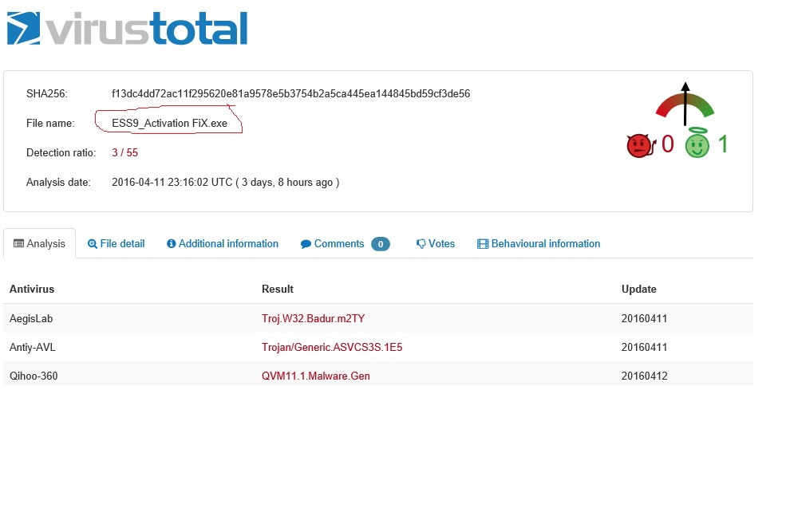This screenshot has width=786, height=532.
Task: Click the File name label
Action: tap(50, 124)
